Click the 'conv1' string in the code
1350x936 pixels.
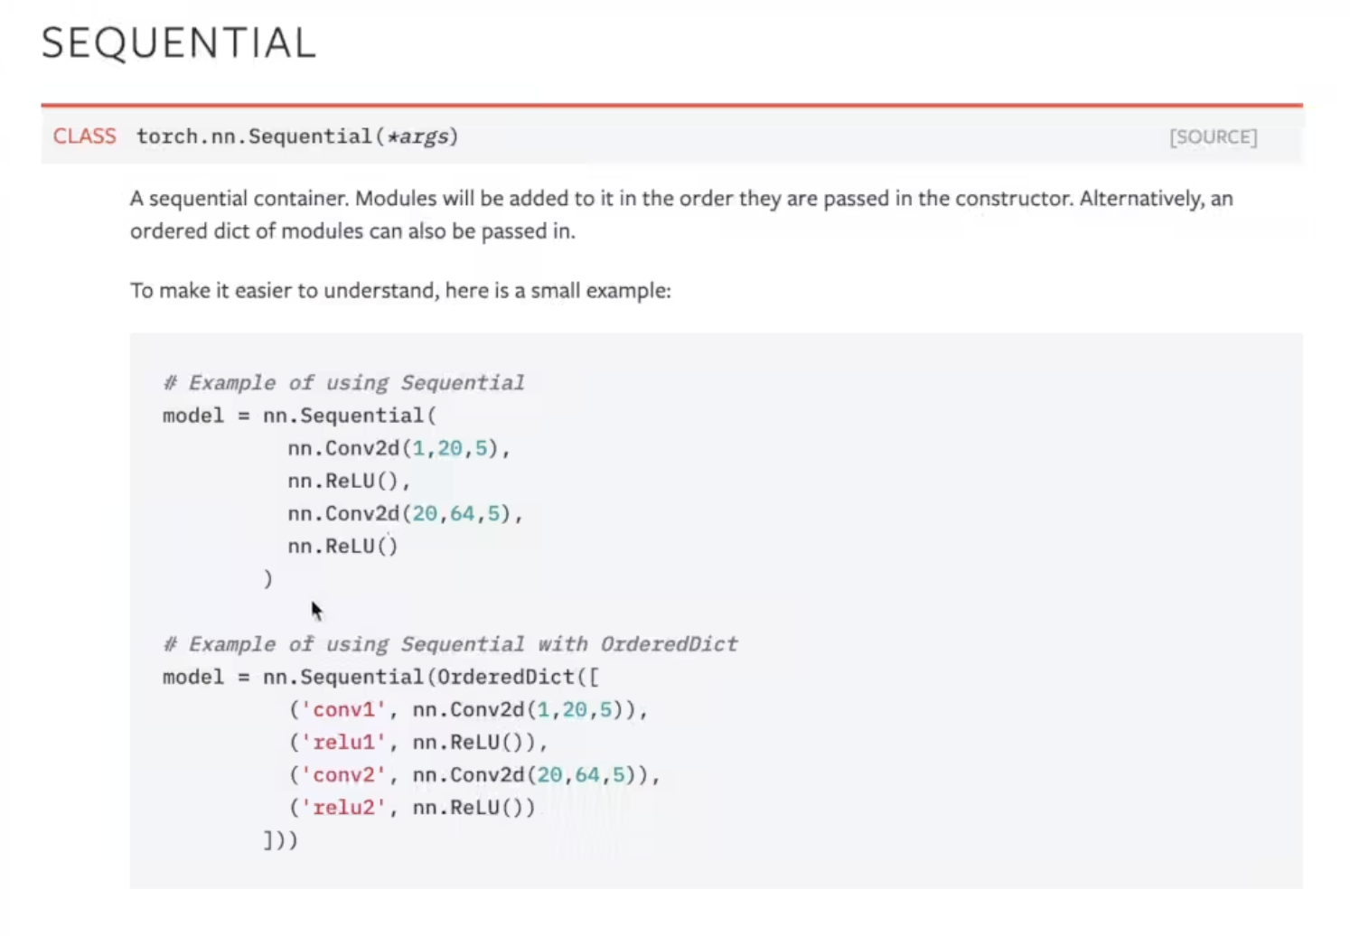pos(342,709)
